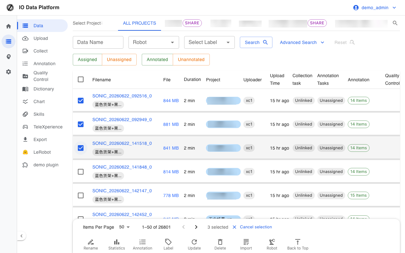
Task: Click the 881 MB file size link
Action: click(171, 124)
